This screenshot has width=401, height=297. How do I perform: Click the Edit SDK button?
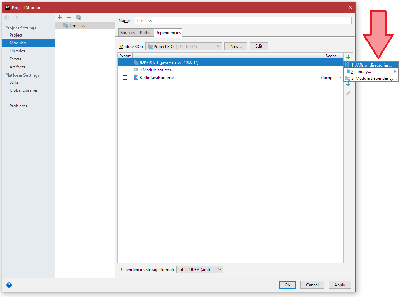tap(259, 46)
